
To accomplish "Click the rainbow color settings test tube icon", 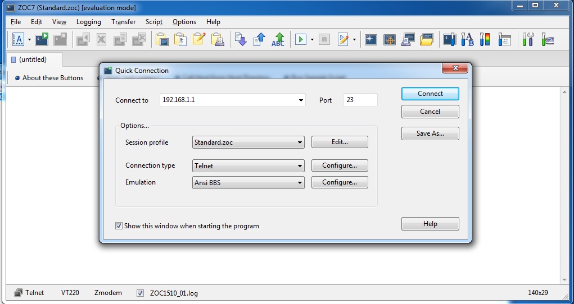I will coord(485,39).
